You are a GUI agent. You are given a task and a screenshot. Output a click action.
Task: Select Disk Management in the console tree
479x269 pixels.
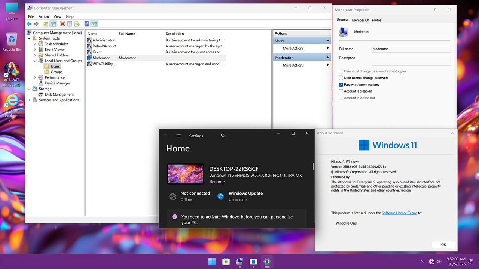[x=59, y=94]
